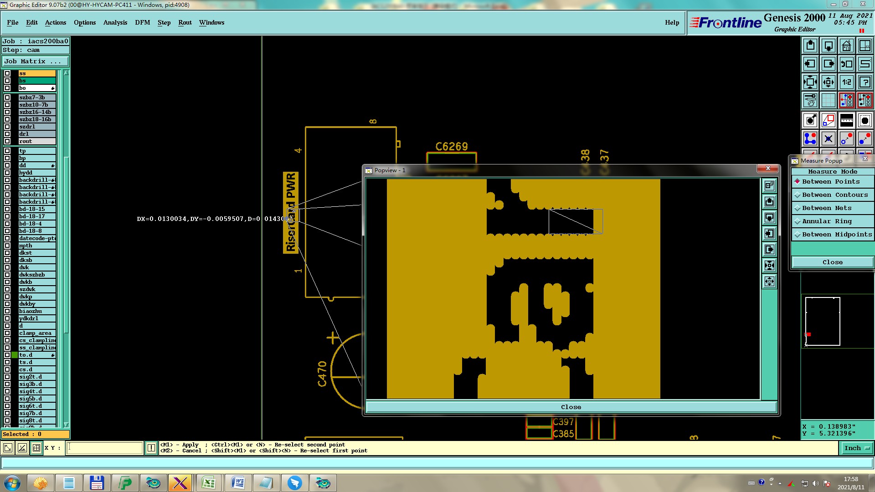Screen dimensions: 875x492
Task: Click the octagon area-select icon
Action: point(865,120)
